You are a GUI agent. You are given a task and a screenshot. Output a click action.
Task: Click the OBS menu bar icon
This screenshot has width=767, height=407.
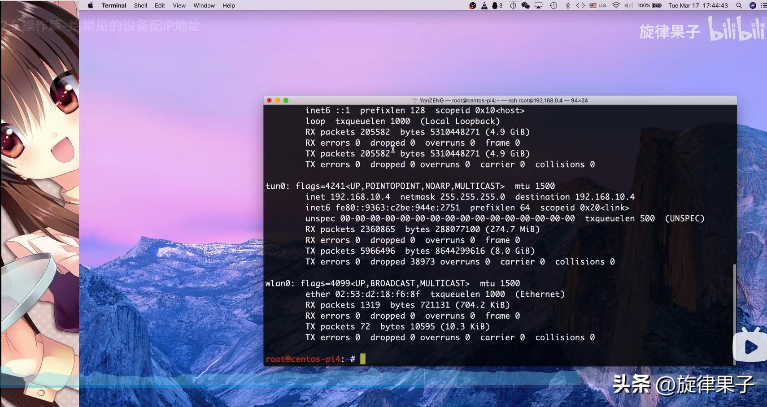472,5
